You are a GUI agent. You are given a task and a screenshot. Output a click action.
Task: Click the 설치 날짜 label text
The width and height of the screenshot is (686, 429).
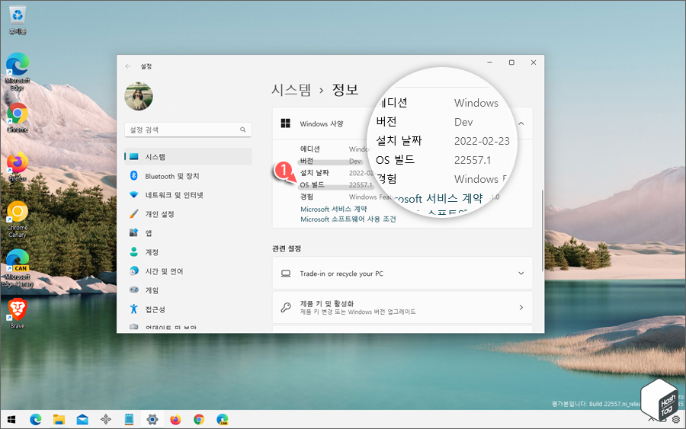click(314, 173)
